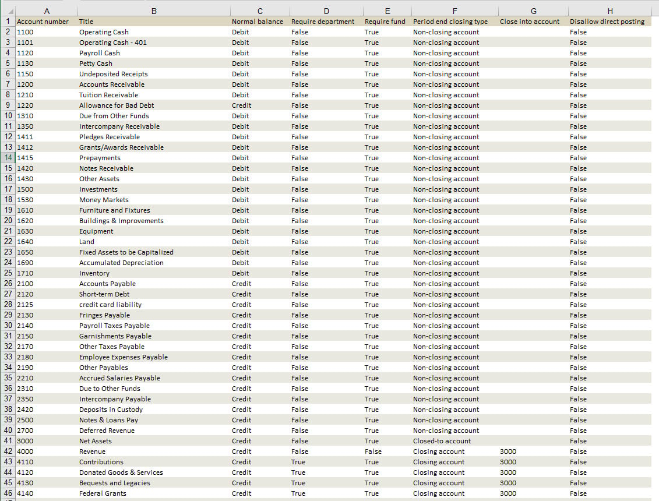Click the 'Closed-to account' cell
659x501 pixels.
(442, 441)
